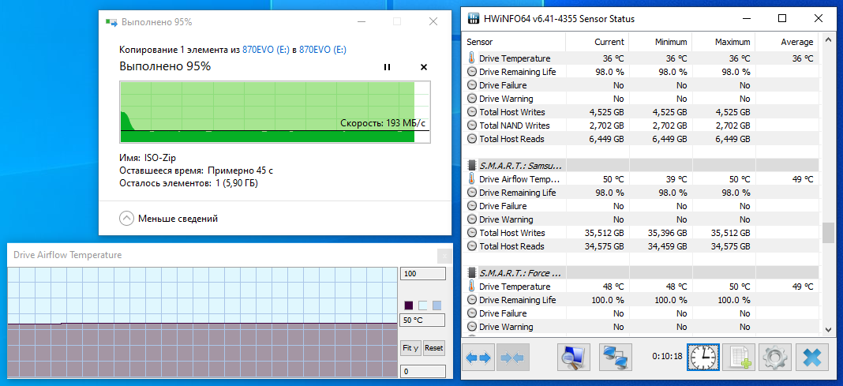843x386 pixels.
Task: Click the HWiNFO sensor list scroll-down arrow
Action: 829,329
